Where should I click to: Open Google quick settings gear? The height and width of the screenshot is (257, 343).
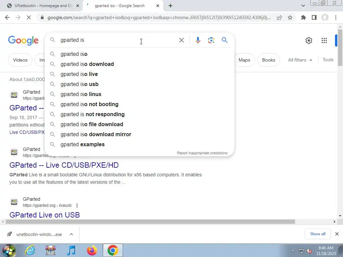click(x=308, y=40)
